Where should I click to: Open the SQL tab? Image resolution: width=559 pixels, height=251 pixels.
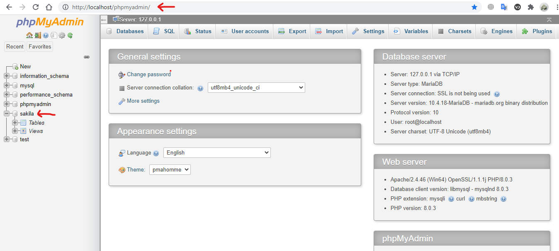pos(164,31)
